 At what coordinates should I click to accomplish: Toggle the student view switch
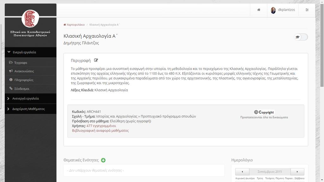tap(301, 37)
